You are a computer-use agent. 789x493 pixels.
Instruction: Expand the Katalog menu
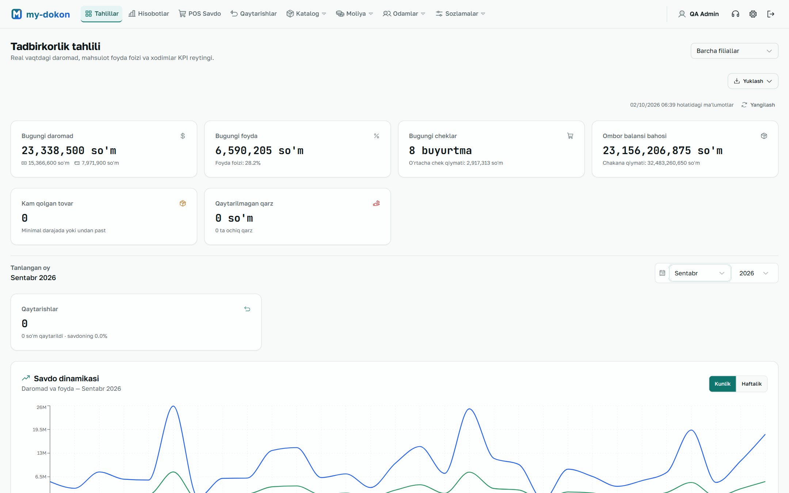306,14
